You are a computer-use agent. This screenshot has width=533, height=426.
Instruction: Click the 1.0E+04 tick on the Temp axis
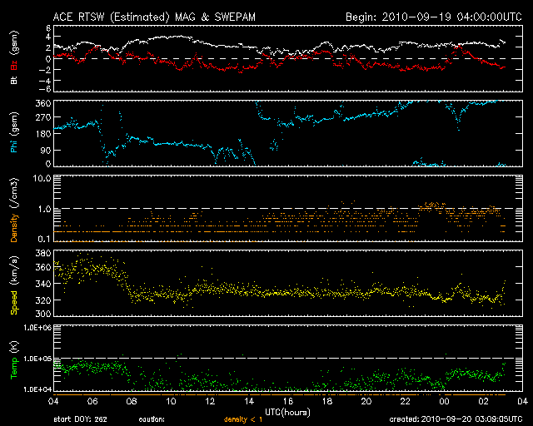[37, 389]
